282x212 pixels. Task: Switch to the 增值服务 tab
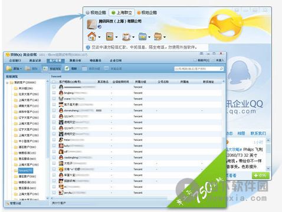click(96, 61)
